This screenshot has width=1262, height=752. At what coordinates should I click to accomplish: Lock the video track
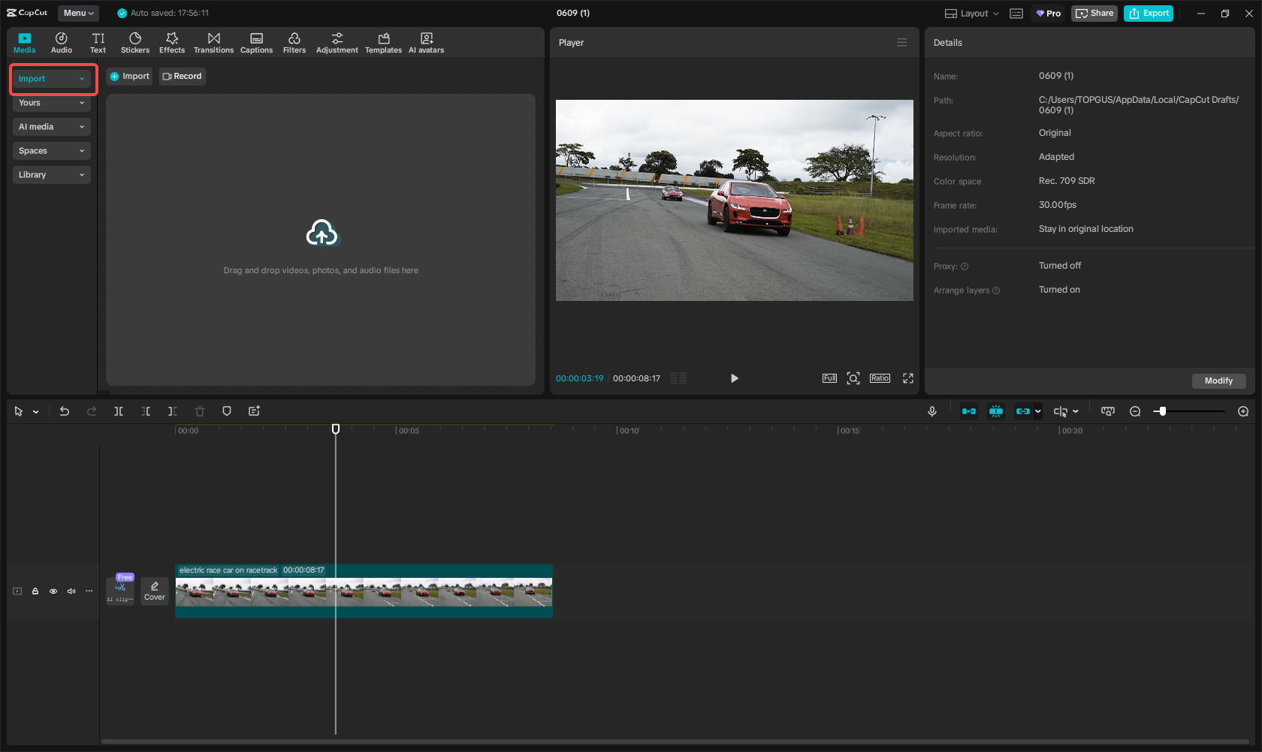click(35, 591)
